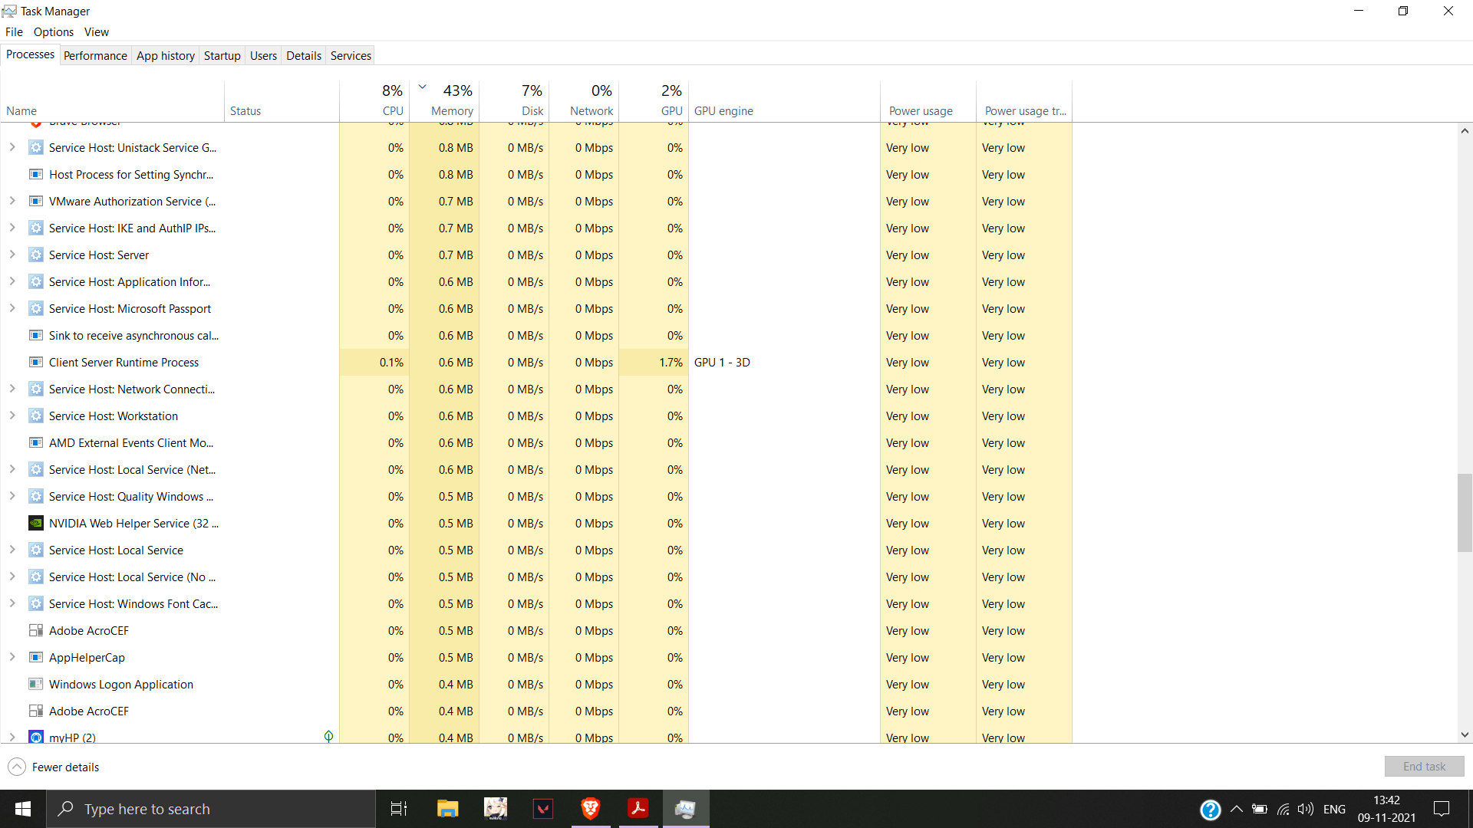This screenshot has width=1473, height=828.
Task: Click the Fewer details collapse arrow
Action: coord(17,767)
